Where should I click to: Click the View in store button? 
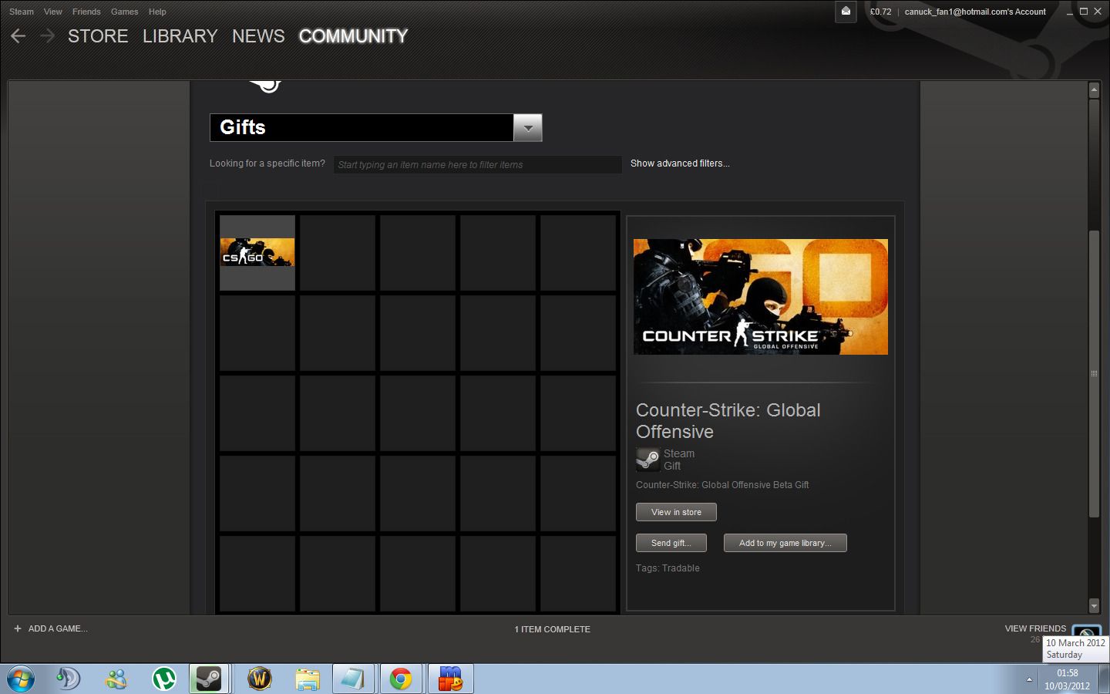676,512
